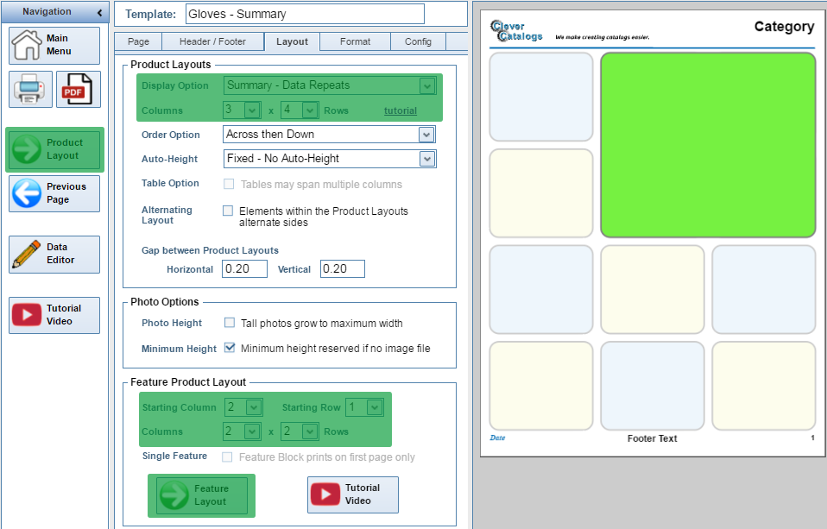Toggle Tall photos grow to maximum width
Screen dimensions: 827x529
pyautogui.click(x=230, y=323)
